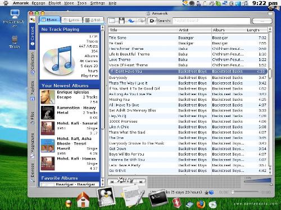Click the blue undo arrow in playlist toolbar
The width and height of the screenshot is (281, 210).
pyautogui.click(x=131, y=21)
